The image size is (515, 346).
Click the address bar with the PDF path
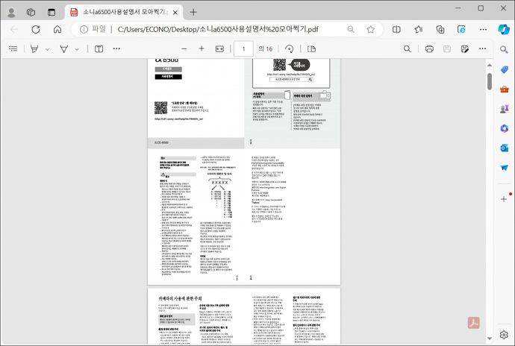218,30
